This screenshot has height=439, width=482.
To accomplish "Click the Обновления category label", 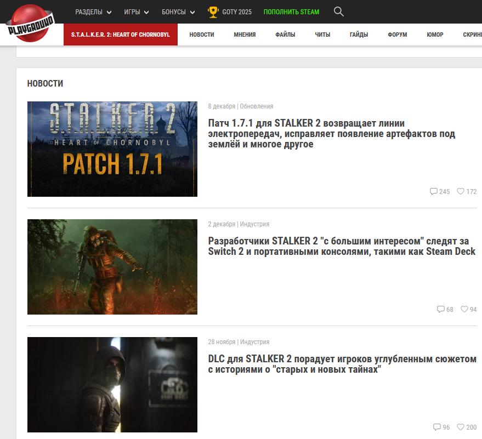I will (257, 106).
